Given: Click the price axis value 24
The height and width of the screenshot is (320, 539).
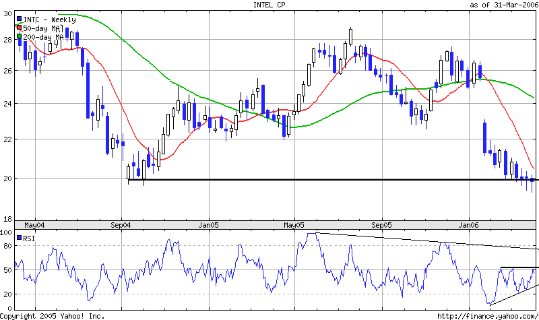Looking at the screenshot, I should [7, 104].
